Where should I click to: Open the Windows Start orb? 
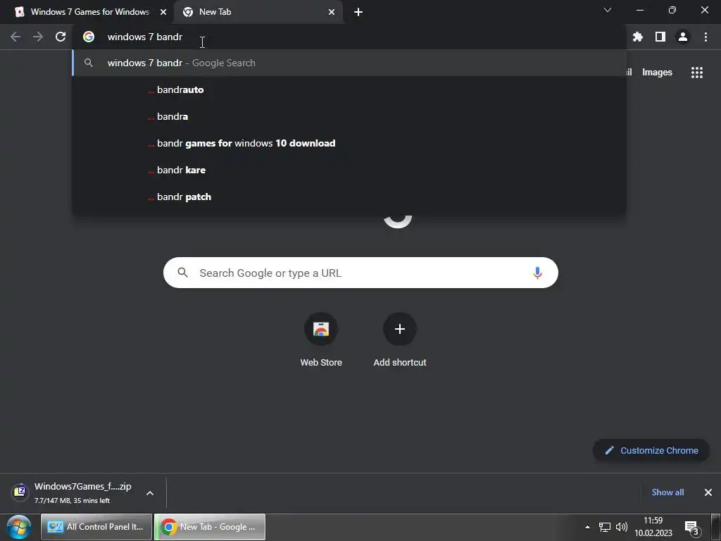click(19, 527)
